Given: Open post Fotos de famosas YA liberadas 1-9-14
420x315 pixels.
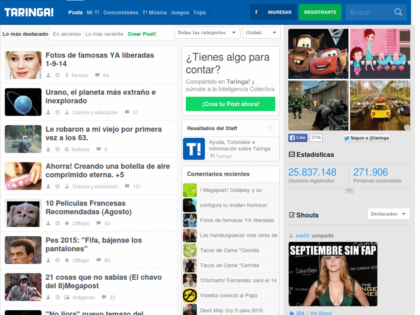Looking at the screenshot, I should [x=100, y=59].
